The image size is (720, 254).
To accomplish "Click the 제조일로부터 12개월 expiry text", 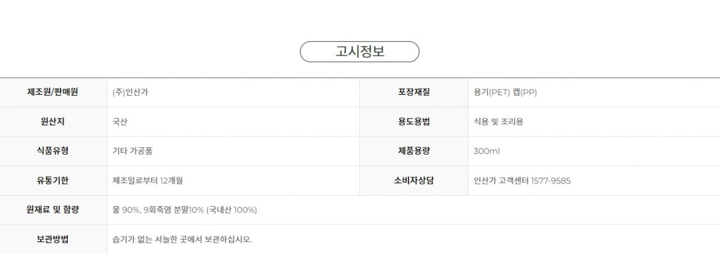I will [x=148, y=180].
